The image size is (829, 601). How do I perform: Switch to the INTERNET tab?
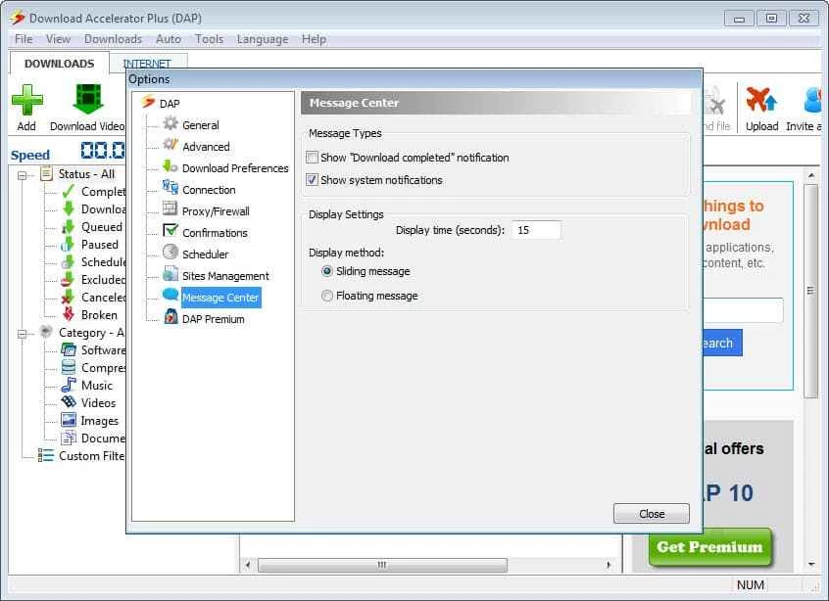pyautogui.click(x=146, y=64)
